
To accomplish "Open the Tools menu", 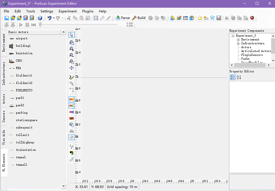I will coord(31,11).
